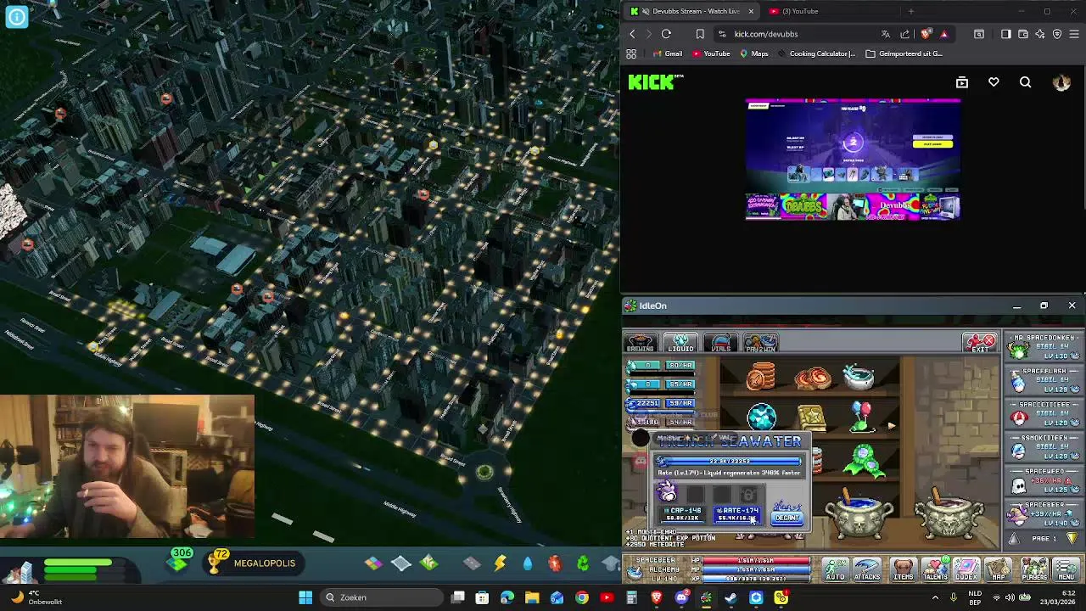The height and width of the screenshot is (611, 1086).
Task: Open the Maps bookmark
Action: tap(753, 53)
